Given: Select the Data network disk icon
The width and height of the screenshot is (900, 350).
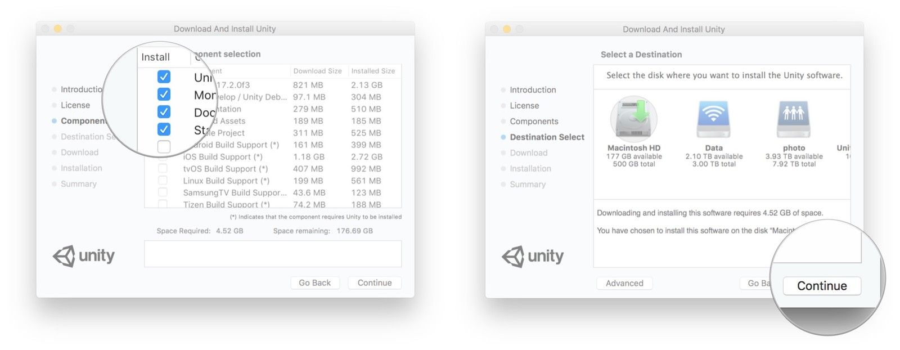Looking at the screenshot, I should [713, 119].
